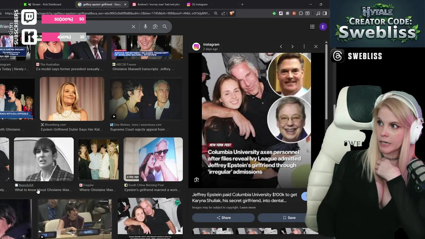Open Supreme Court rejects appeal from link
Image resolution: width=425 pixels, height=239 pixels.
(139, 129)
